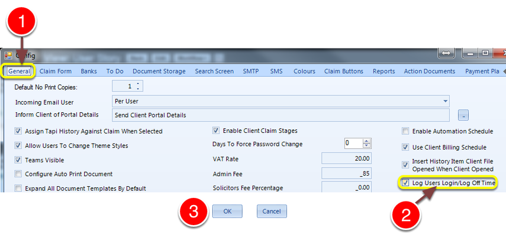Confirm with the OK button

click(x=227, y=212)
